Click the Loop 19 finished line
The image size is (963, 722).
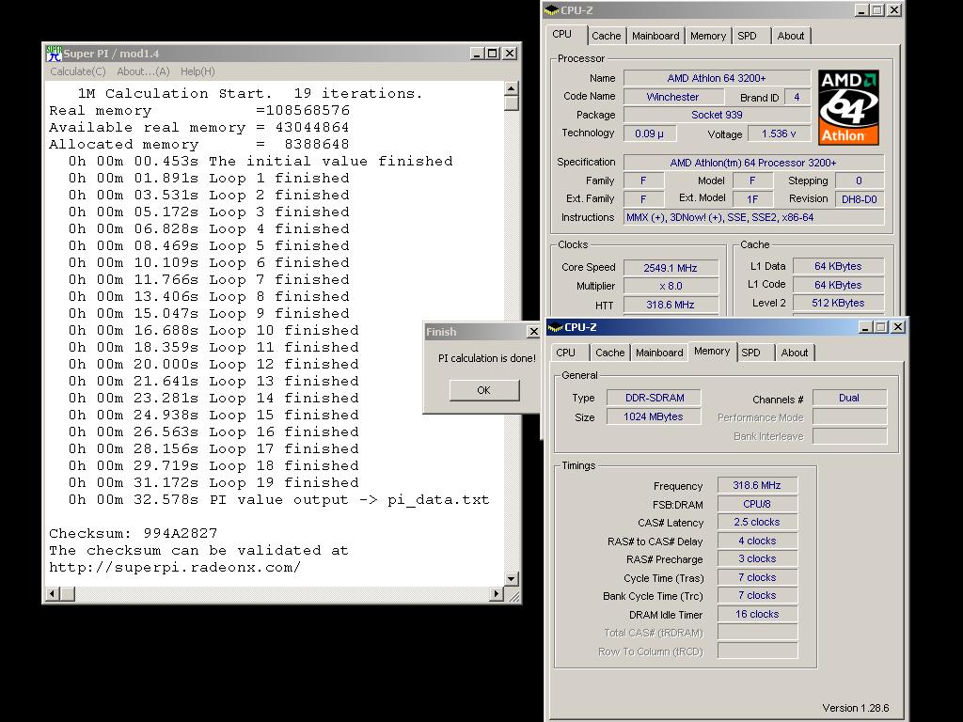click(x=213, y=482)
